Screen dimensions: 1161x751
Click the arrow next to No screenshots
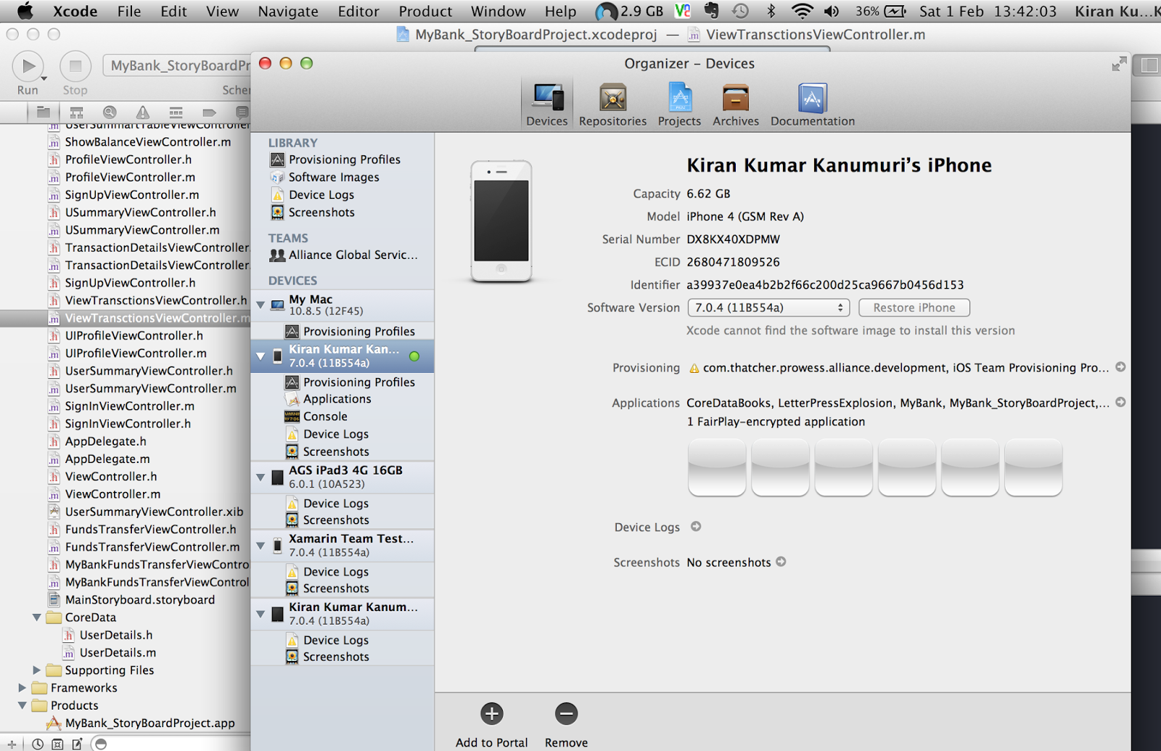click(x=781, y=562)
